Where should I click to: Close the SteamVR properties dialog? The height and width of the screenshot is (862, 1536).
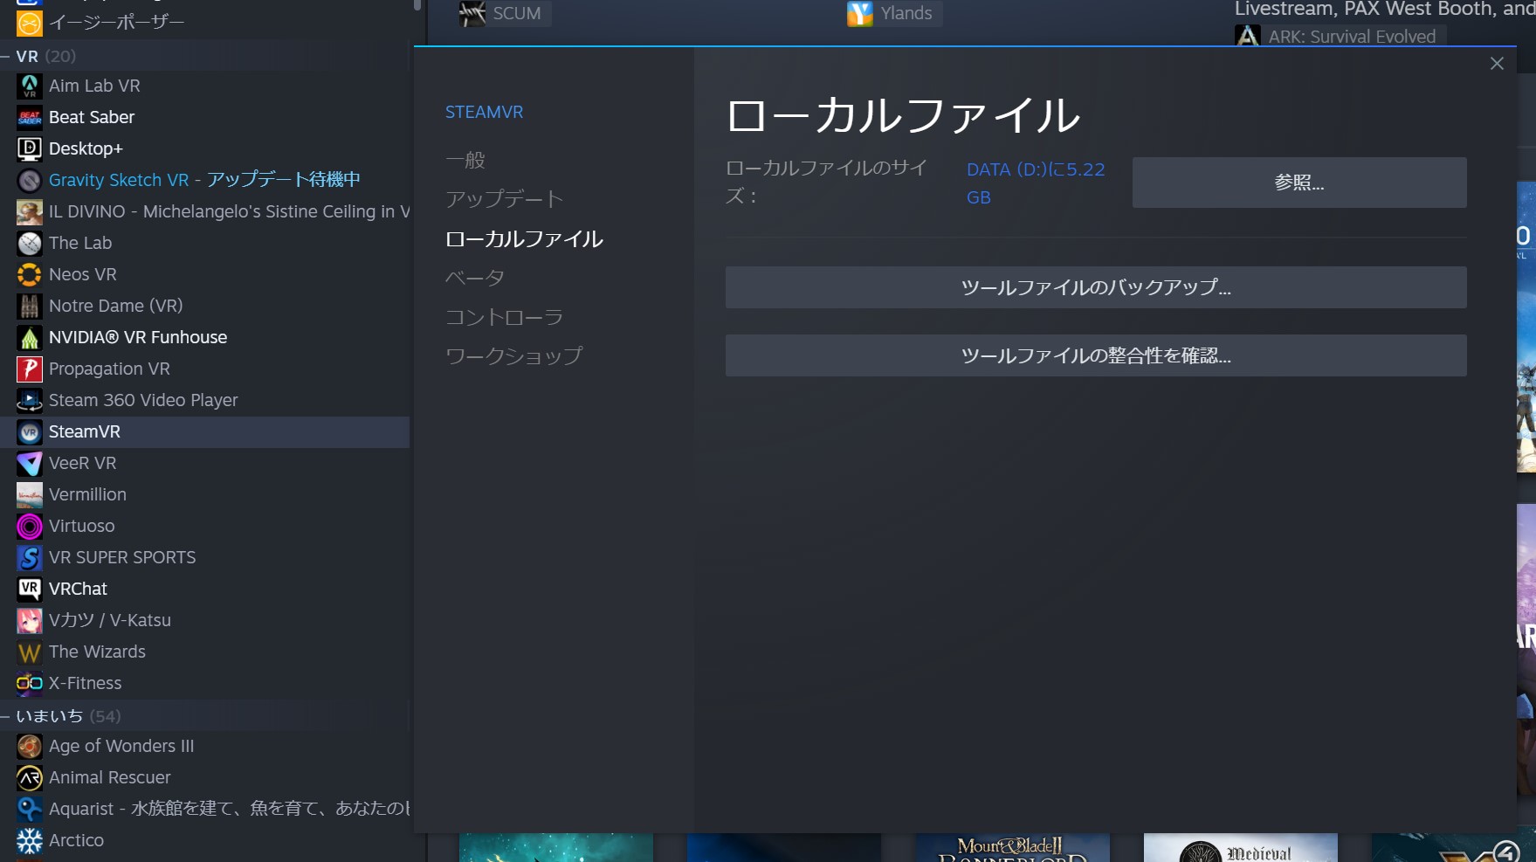tap(1496, 64)
